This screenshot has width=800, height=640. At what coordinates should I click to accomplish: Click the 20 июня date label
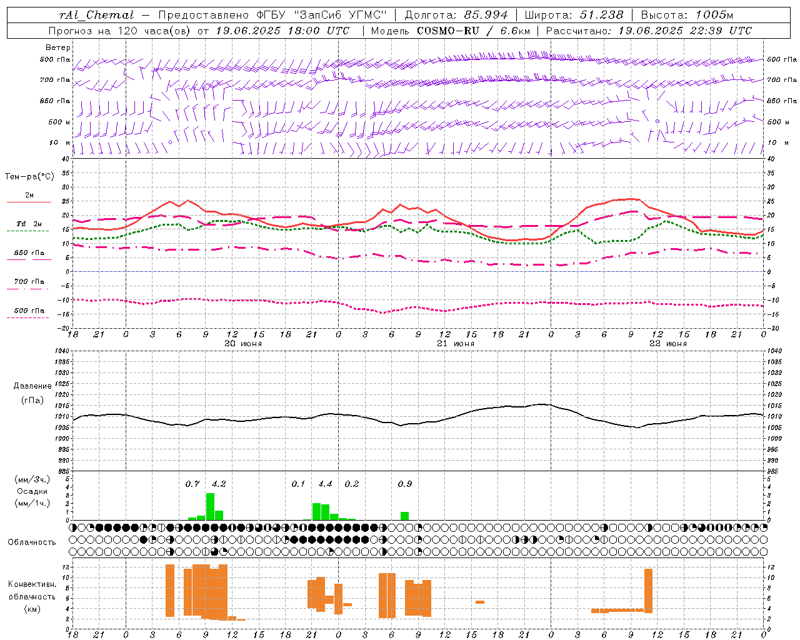click(x=243, y=344)
